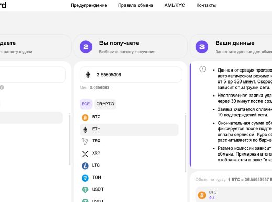Switch to the CRYPTO filter tab

(105, 104)
